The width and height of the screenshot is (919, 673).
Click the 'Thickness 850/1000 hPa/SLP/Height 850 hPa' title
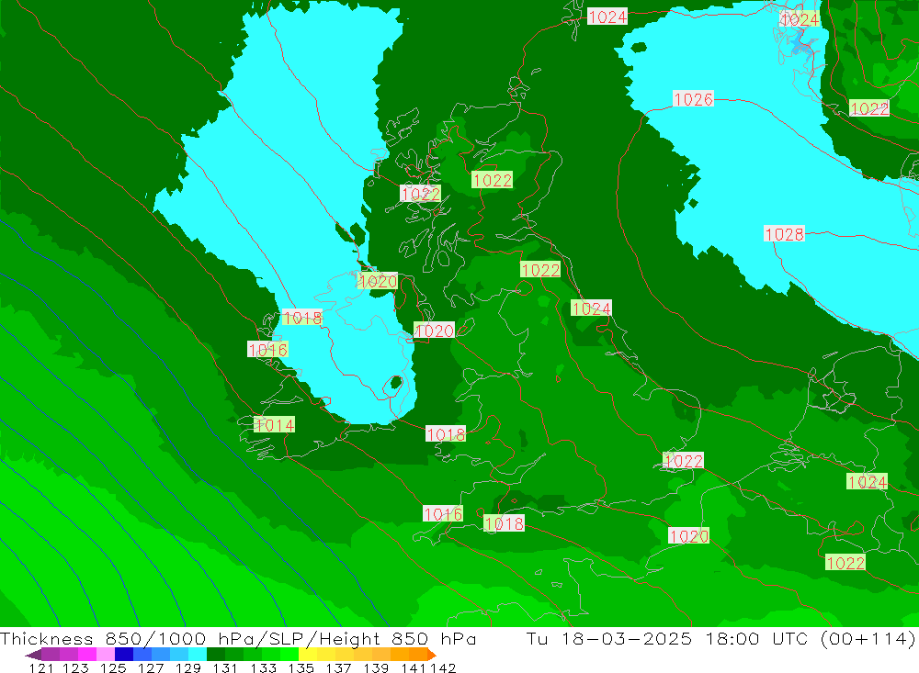[x=238, y=638]
